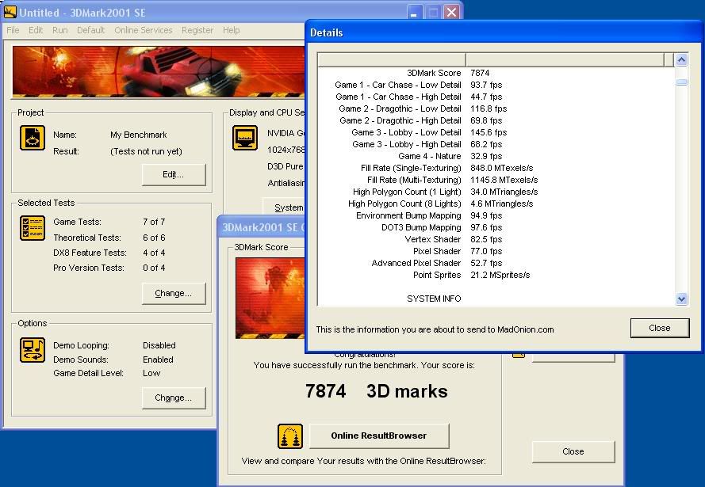Open the File menu
The width and height of the screenshot is (705, 487).
(x=13, y=30)
